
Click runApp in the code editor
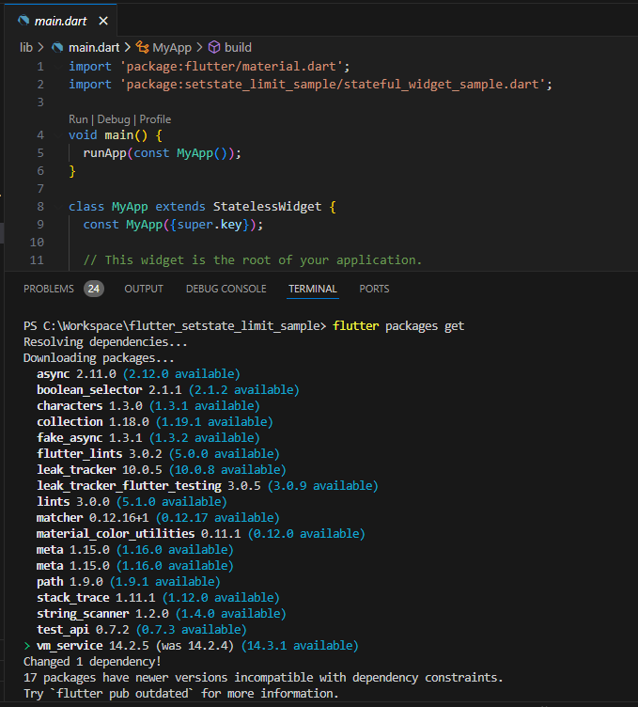[x=104, y=153]
